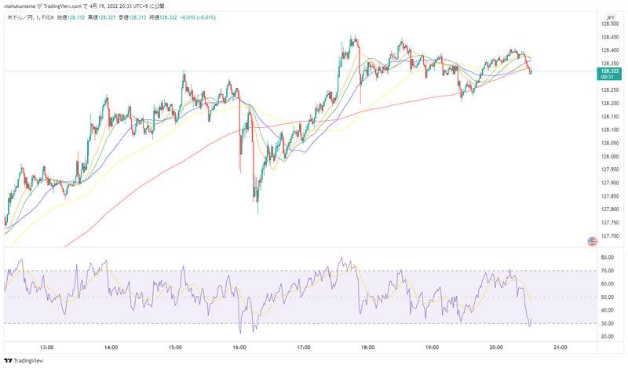The height and width of the screenshot is (368, 628).
Task: Click the 128.450 price axis label
Action: [x=610, y=37]
